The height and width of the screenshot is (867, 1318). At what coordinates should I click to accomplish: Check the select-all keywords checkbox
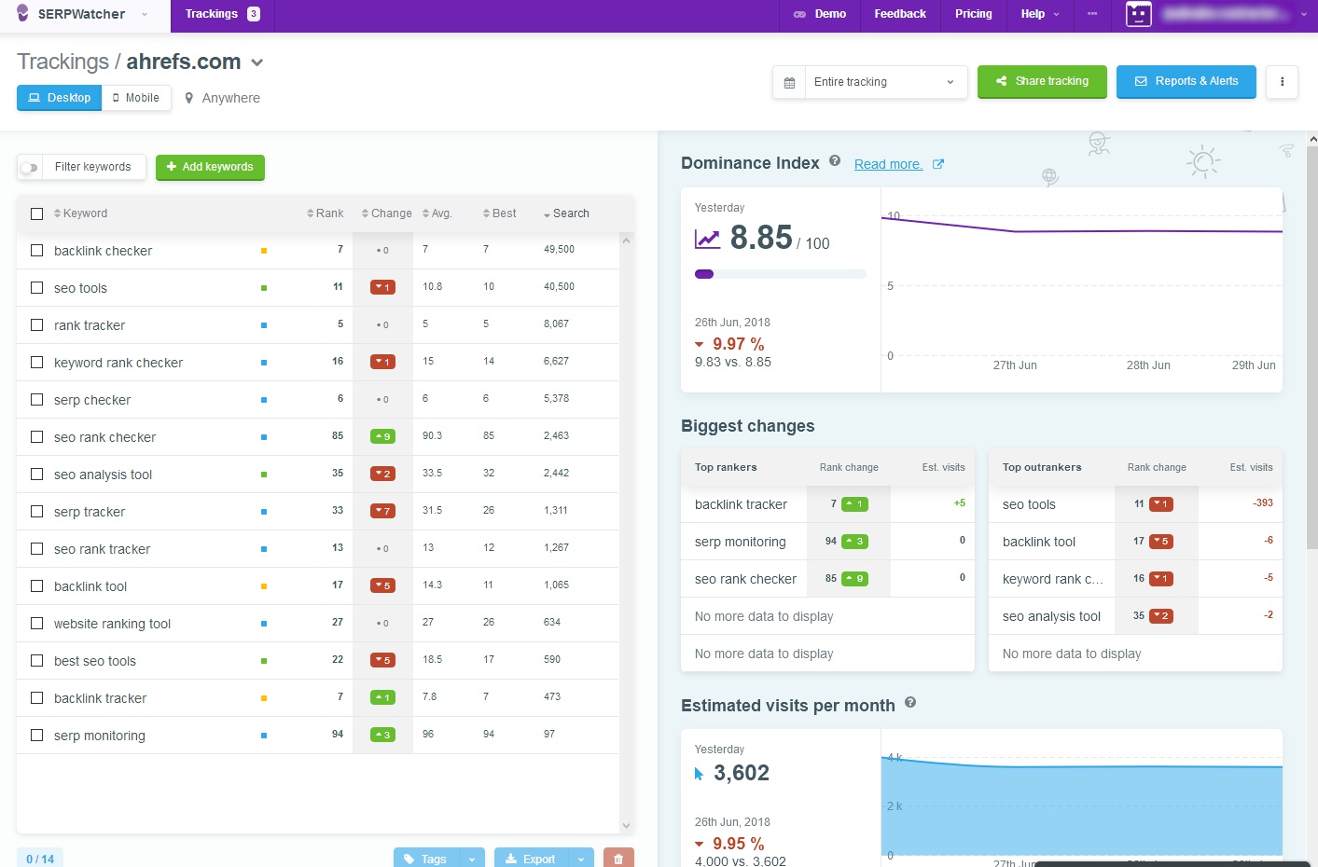pyautogui.click(x=37, y=213)
